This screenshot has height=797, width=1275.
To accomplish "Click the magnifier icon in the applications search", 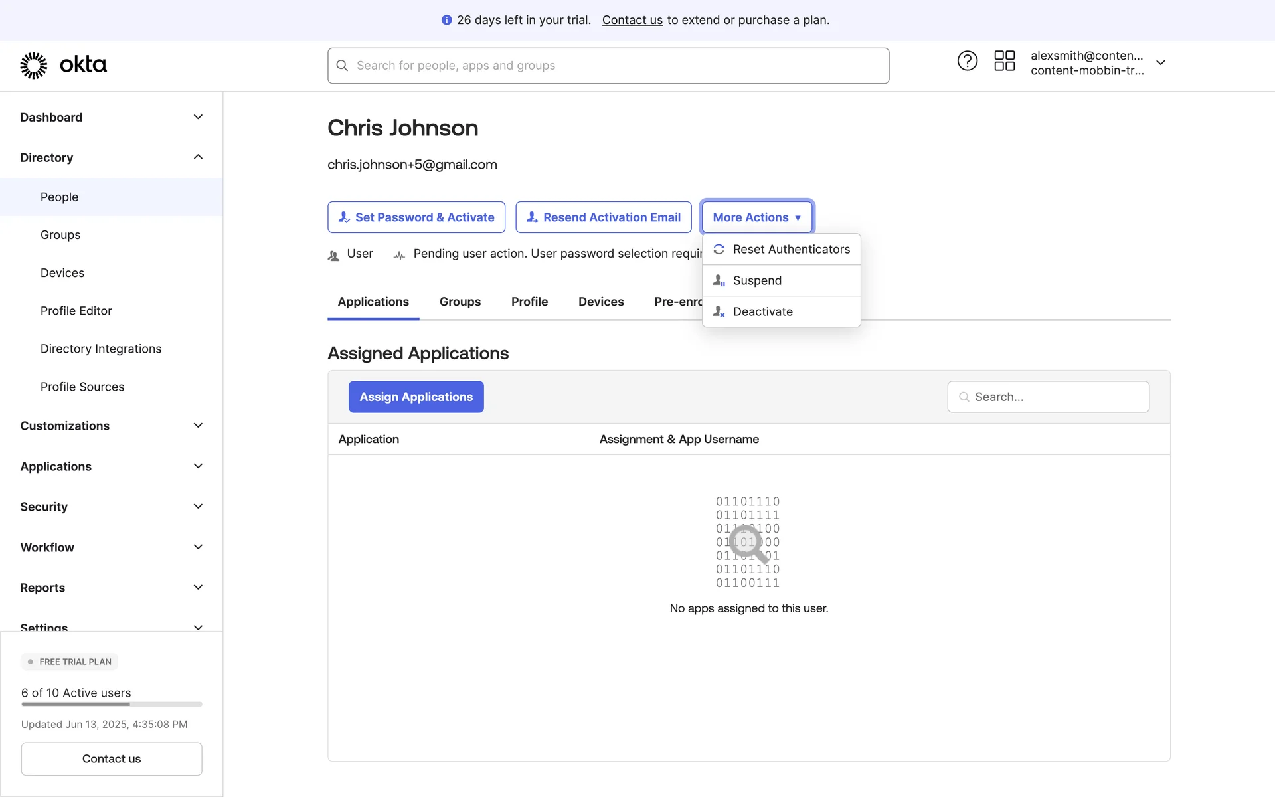I will coord(964,397).
